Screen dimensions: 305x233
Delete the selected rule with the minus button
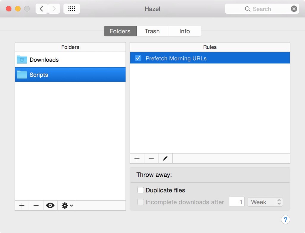[x=151, y=158]
